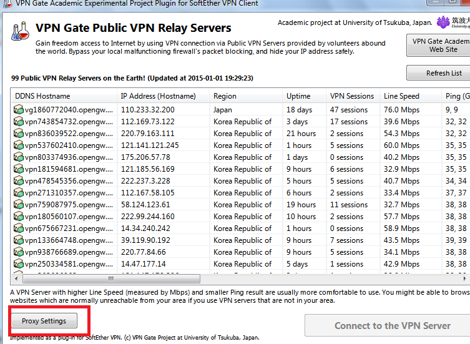Click the right arrow of horizontal scrollbar

tap(464, 278)
